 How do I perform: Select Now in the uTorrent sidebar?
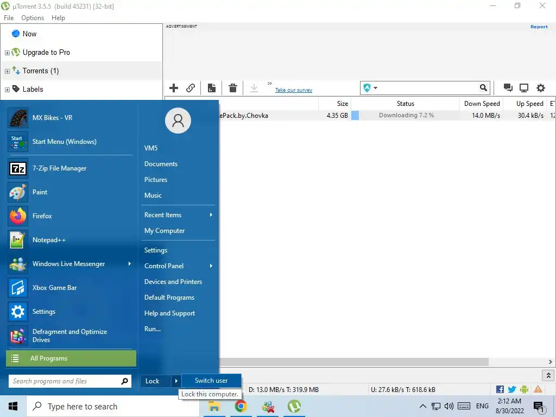coord(29,34)
